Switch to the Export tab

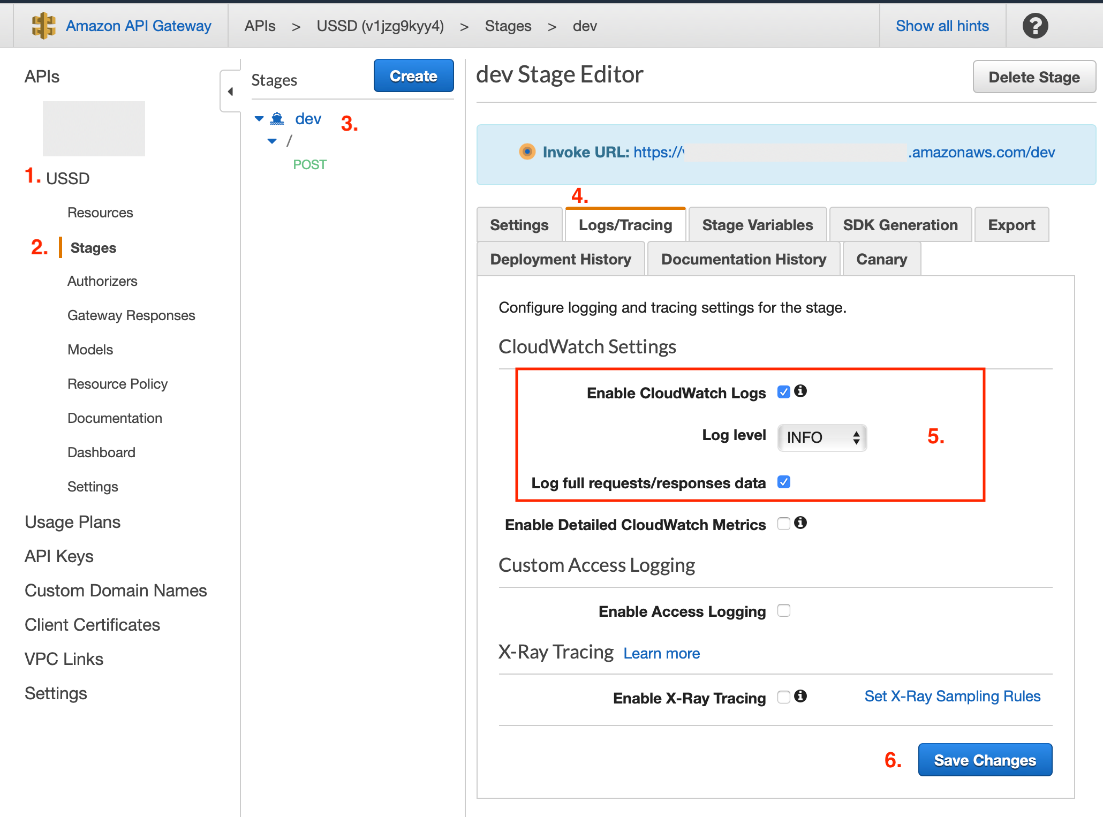pos(1011,225)
